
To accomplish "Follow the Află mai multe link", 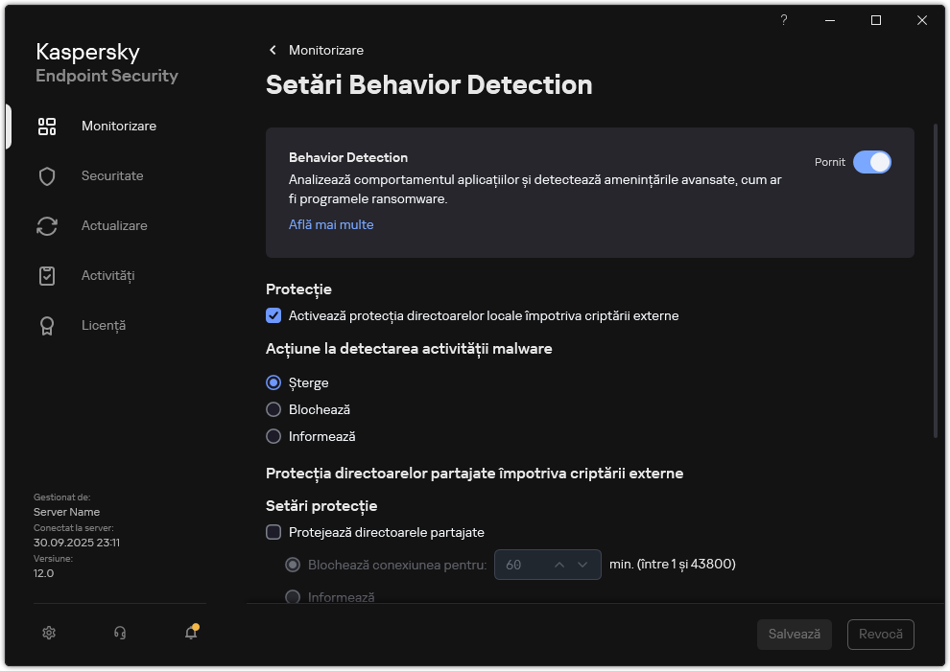I will [331, 224].
